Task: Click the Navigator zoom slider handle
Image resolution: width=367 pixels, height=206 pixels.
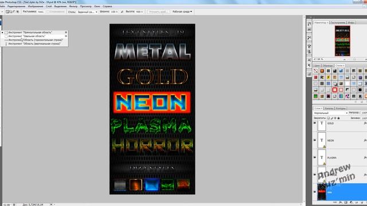Action: click(354, 60)
